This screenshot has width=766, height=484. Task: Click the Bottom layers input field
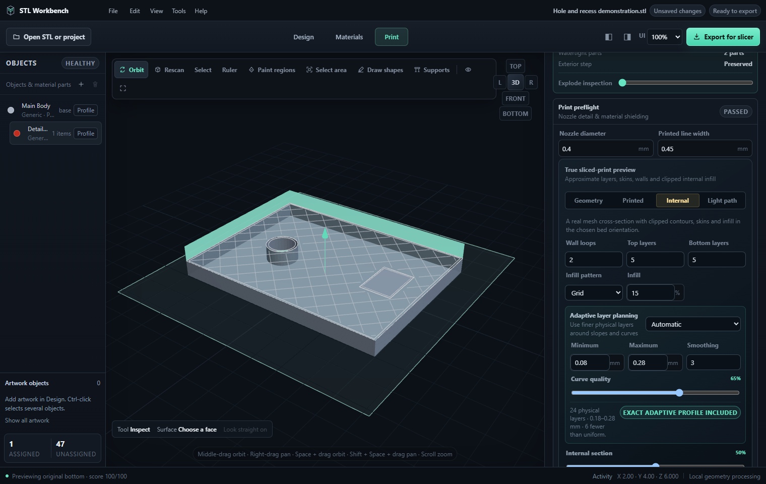pos(717,260)
